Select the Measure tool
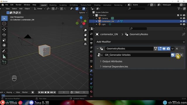187x105 pixels. tap(4, 56)
